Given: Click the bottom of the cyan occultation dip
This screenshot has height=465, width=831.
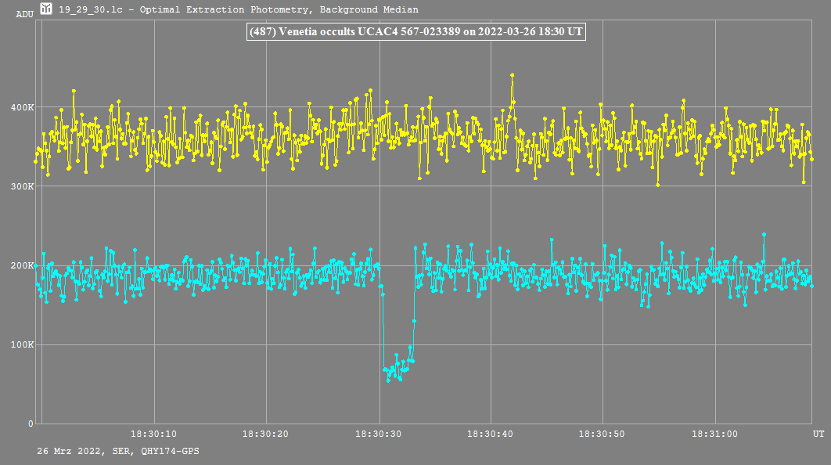Looking at the screenshot, I should pos(388,380).
